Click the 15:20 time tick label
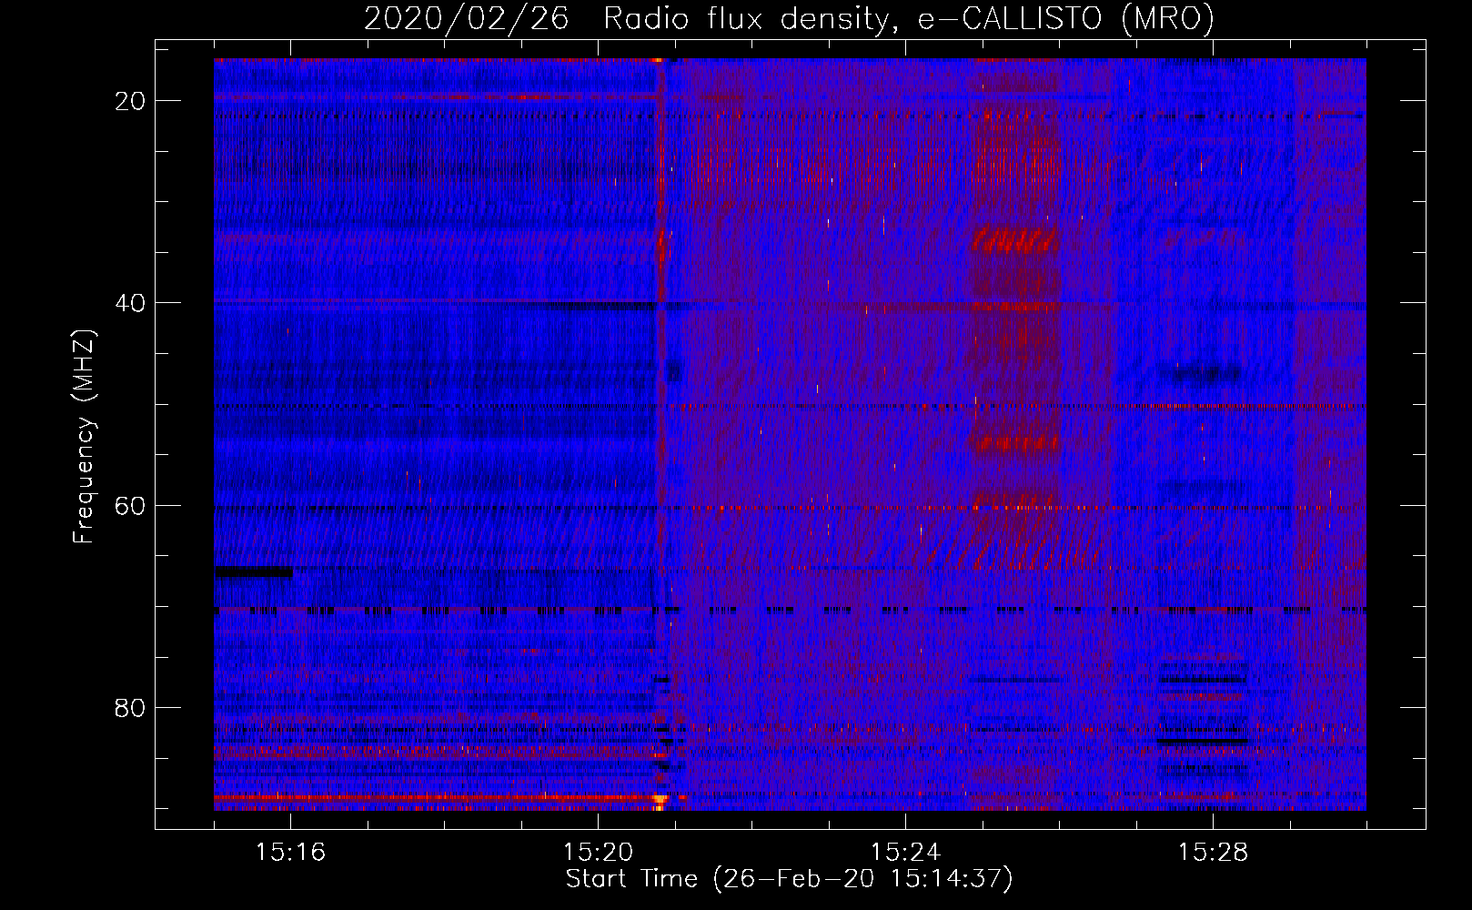Image resolution: width=1472 pixels, height=910 pixels. click(x=598, y=853)
